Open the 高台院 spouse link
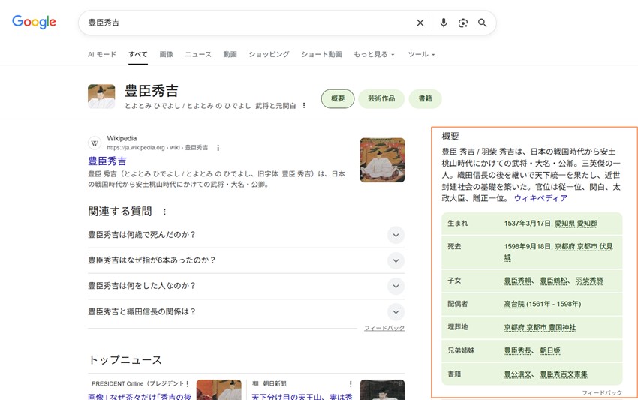Image resolution: width=638 pixels, height=400 pixels. pos(514,304)
